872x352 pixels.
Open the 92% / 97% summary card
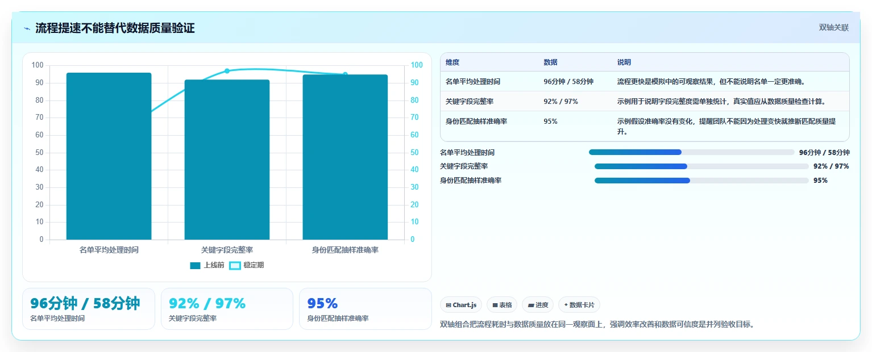point(227,309)
